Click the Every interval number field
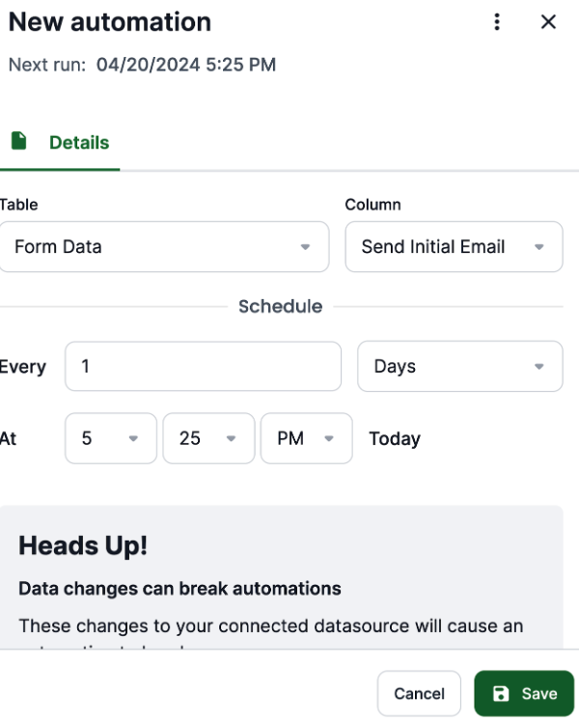The width and height of the screenshot is (579, 722). [203, 367]
